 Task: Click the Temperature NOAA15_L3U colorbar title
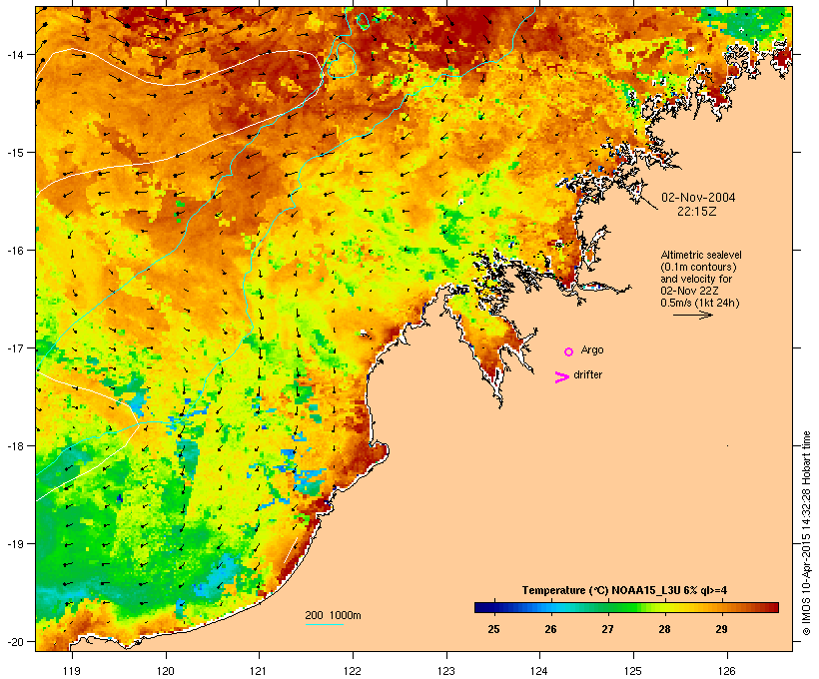pyautogui.click(x=624, y=591)
